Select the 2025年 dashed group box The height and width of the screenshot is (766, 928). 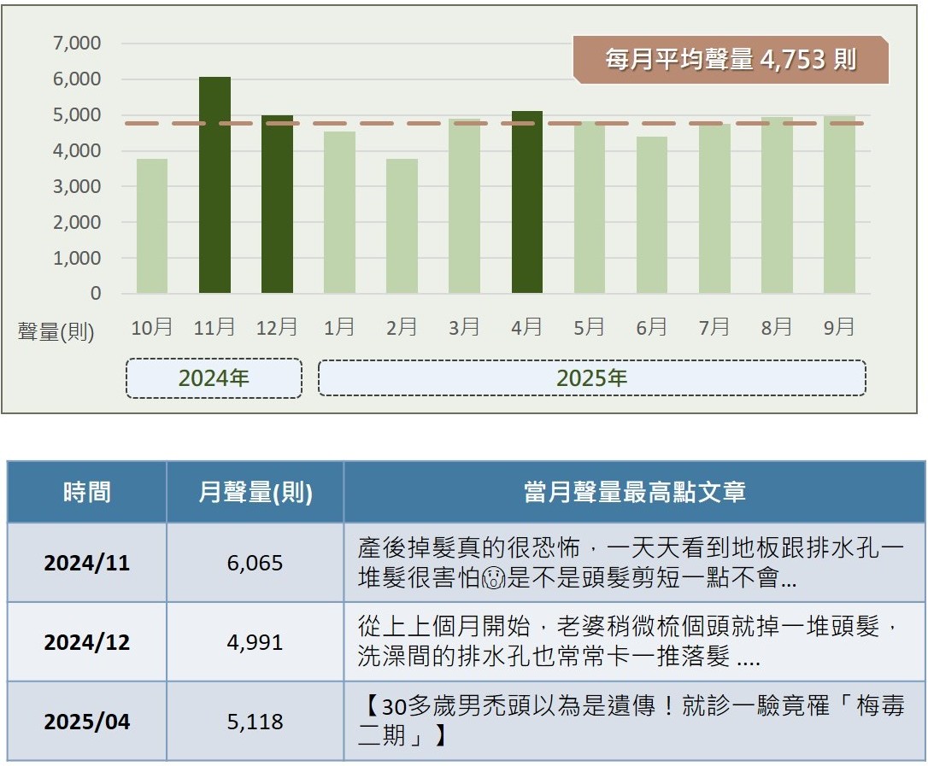[591, 378]
